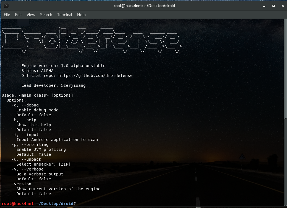This screenshot has width=287, height=208.
Task: Click the '-d, --debug' option text
Action: coord(25,105)
